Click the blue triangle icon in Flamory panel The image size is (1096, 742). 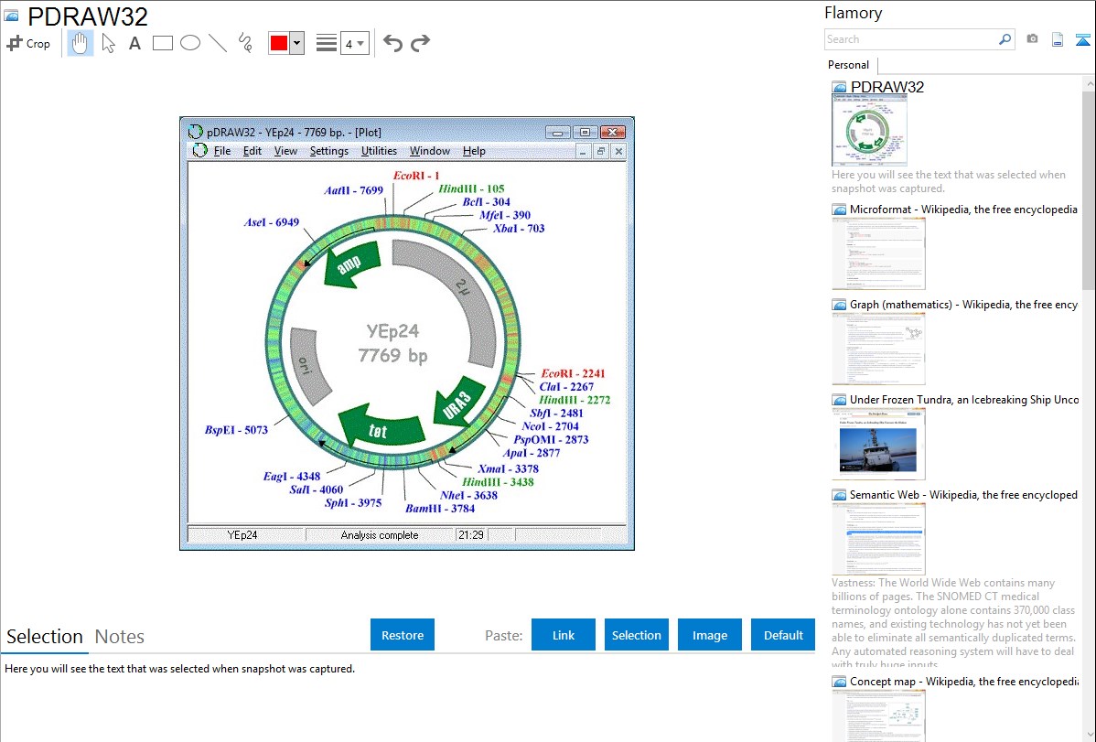pos(1082,39)
